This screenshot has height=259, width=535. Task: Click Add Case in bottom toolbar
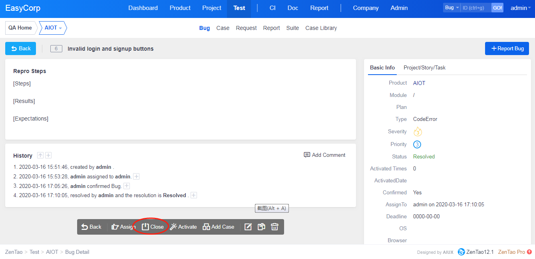[219, 227]
